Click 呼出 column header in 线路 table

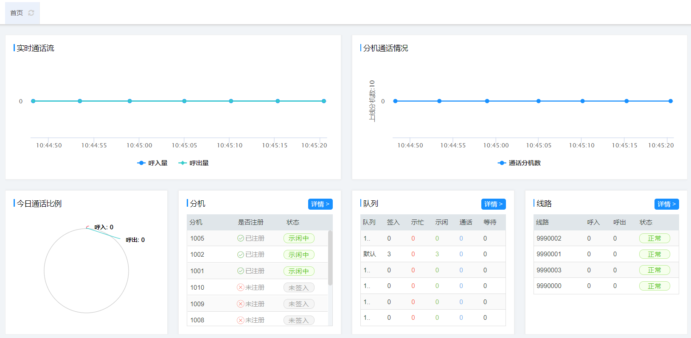[620, 222]
